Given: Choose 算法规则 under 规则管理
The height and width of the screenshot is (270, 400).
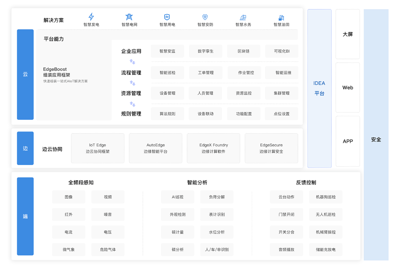Looking at the screenshot, I should pos(167,114).
